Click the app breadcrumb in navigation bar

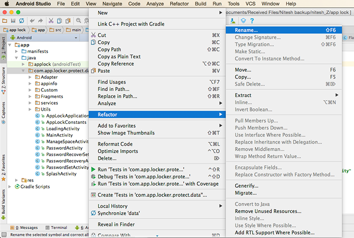38,30
